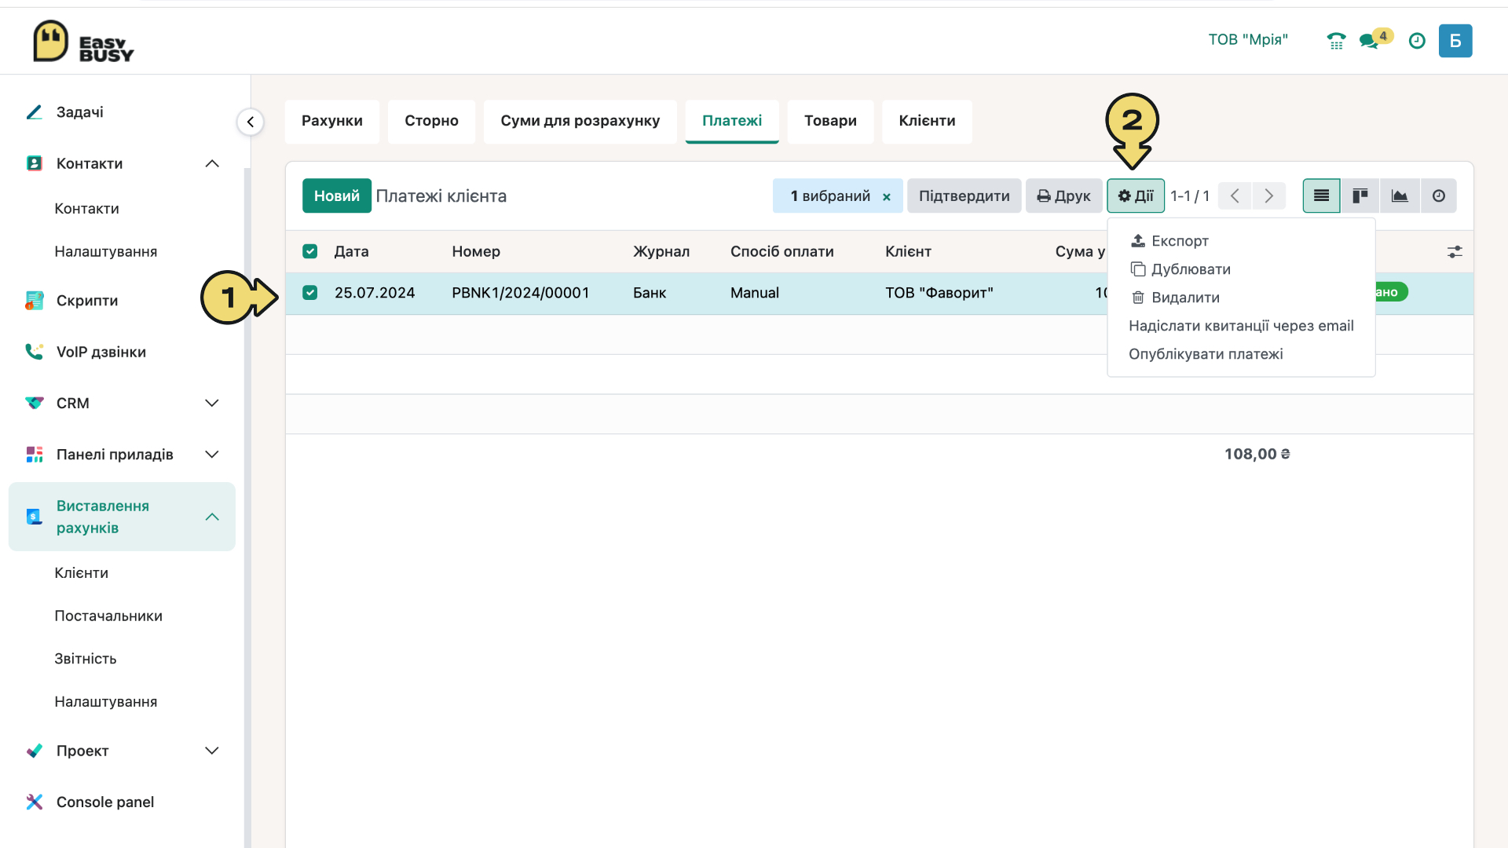
Task: Expand Панелі приладів section
Action: point(212,455)
